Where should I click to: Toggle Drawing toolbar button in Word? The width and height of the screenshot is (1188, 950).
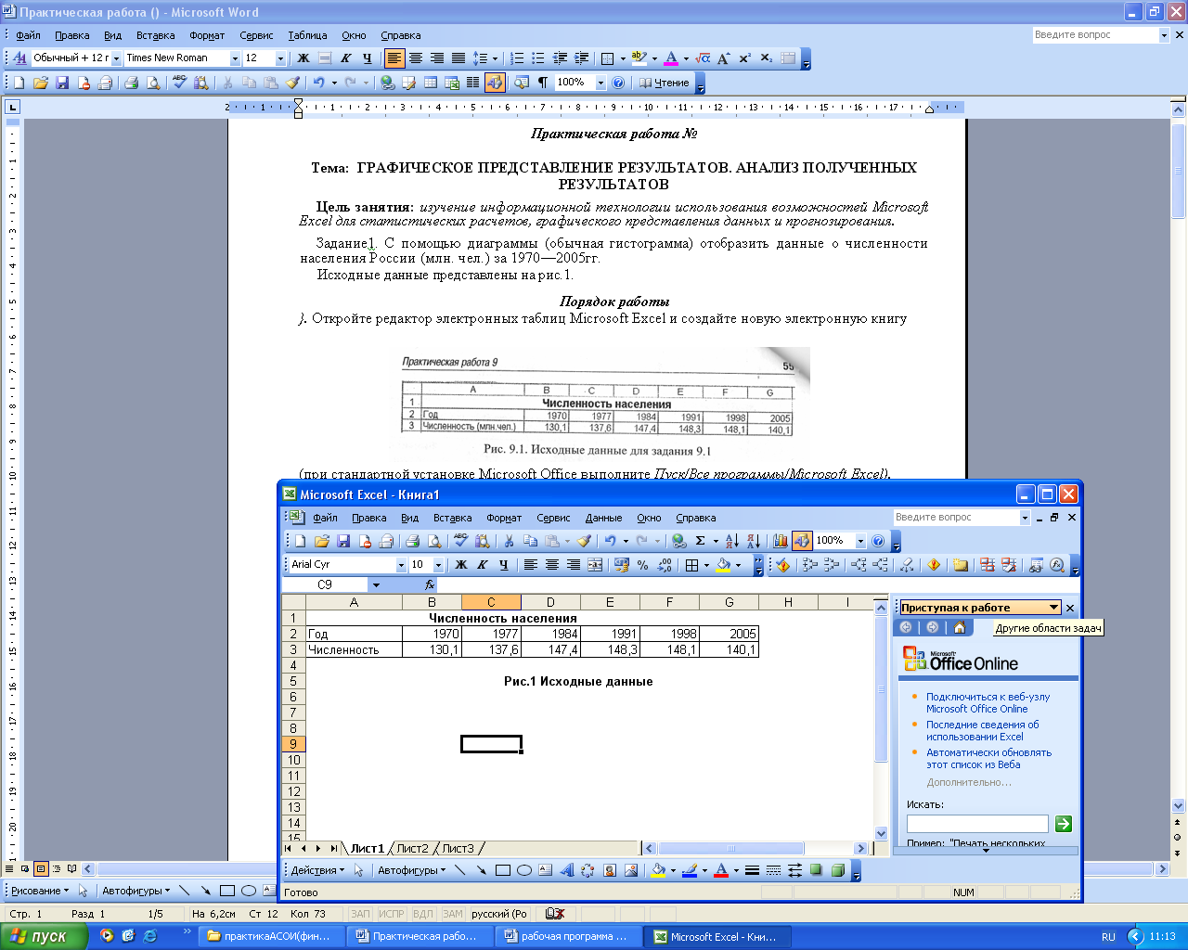coord(495,83)
